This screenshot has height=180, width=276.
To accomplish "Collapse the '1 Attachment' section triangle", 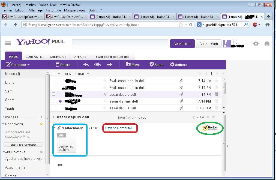I will [x=55, y=128].
